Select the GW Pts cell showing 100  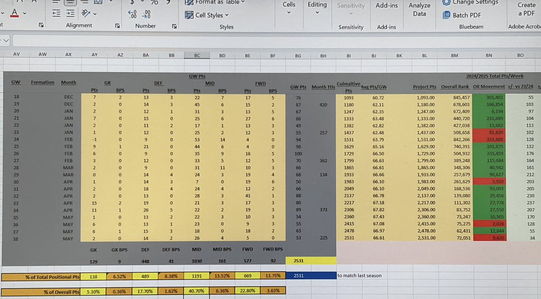298,153
